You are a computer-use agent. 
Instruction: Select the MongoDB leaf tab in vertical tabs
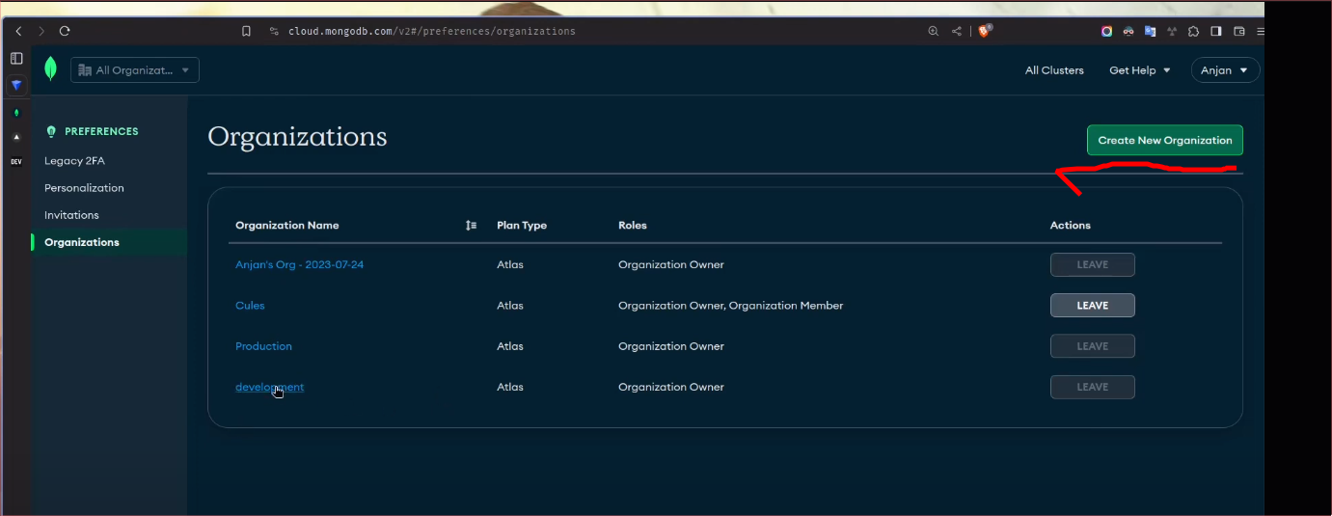point(16,112)
